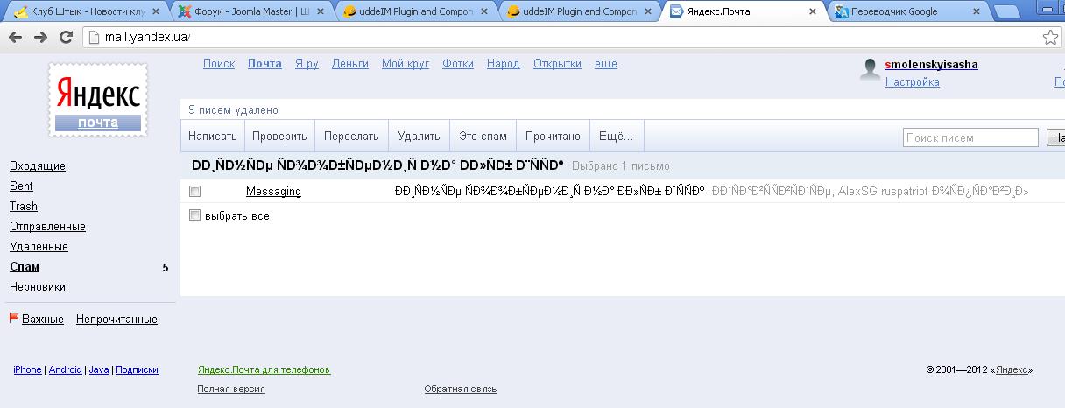Click 9 писем удалено notification text

[x=233, y=110]
